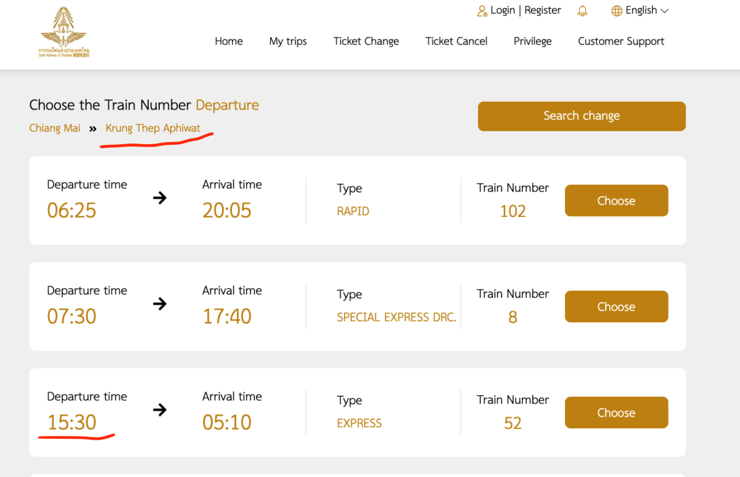The image size is (740, 477).
Task: Click the State Railway of Thailand logo
Action: (x=64, y=33)
